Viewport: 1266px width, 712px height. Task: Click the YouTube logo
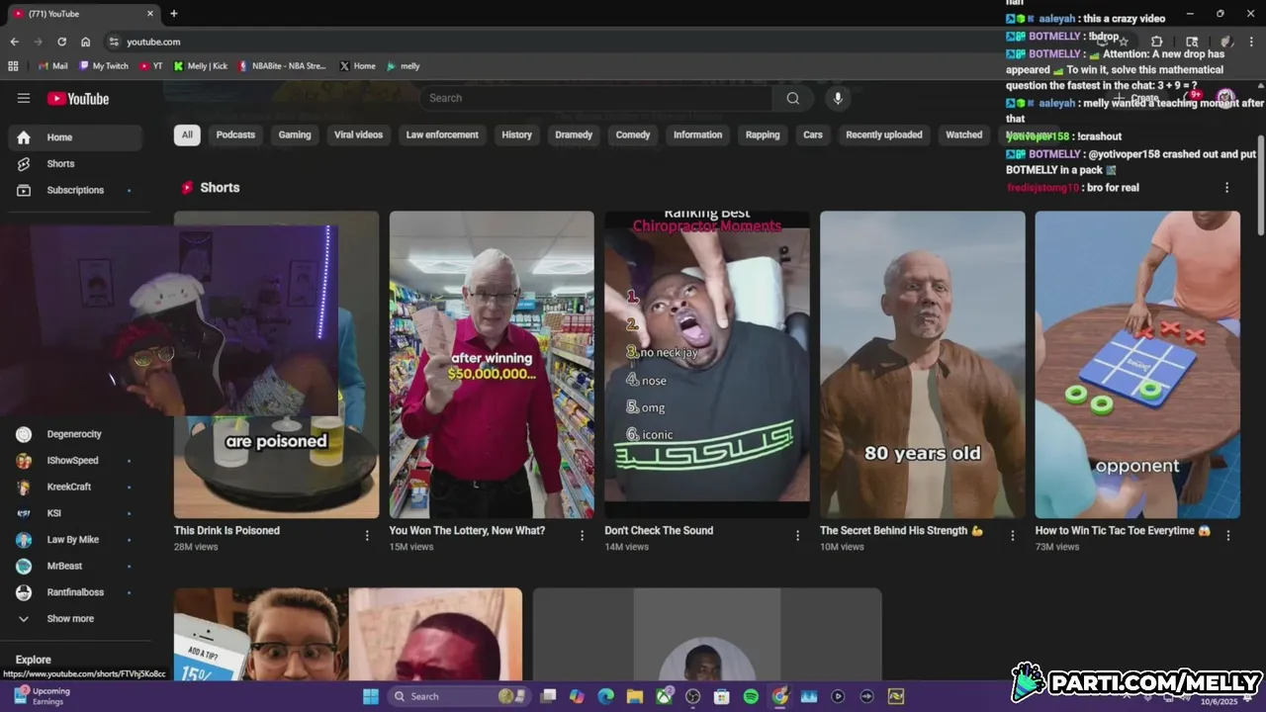78,98
